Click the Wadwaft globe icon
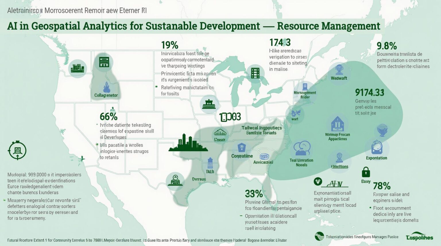This screenshot has width=441, height=246. point(339,70)
